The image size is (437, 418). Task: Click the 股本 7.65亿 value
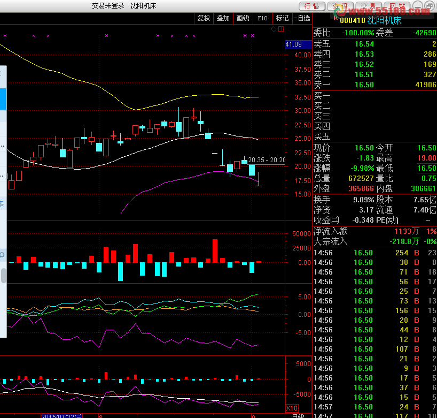(x=425, y=200)
